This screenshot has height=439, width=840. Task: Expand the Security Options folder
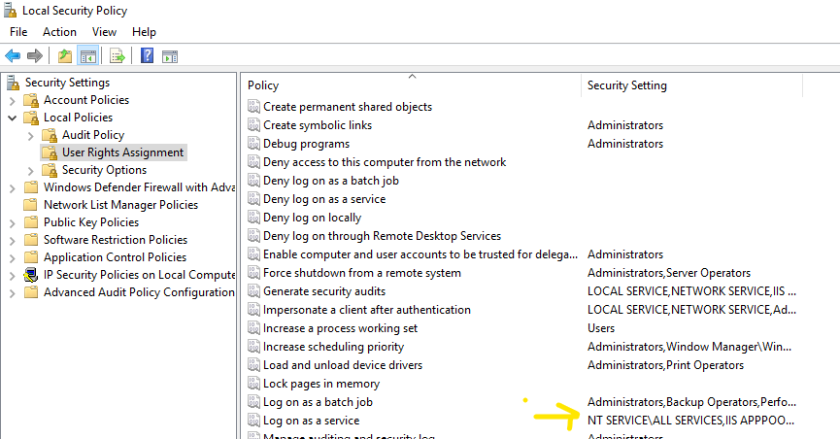coord(30,171)
